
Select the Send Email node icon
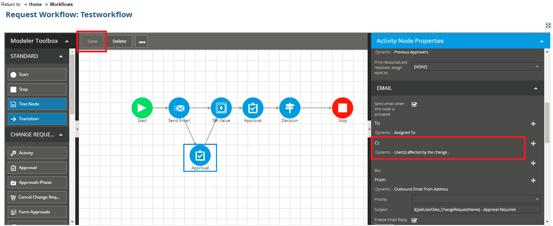(179, 108)
